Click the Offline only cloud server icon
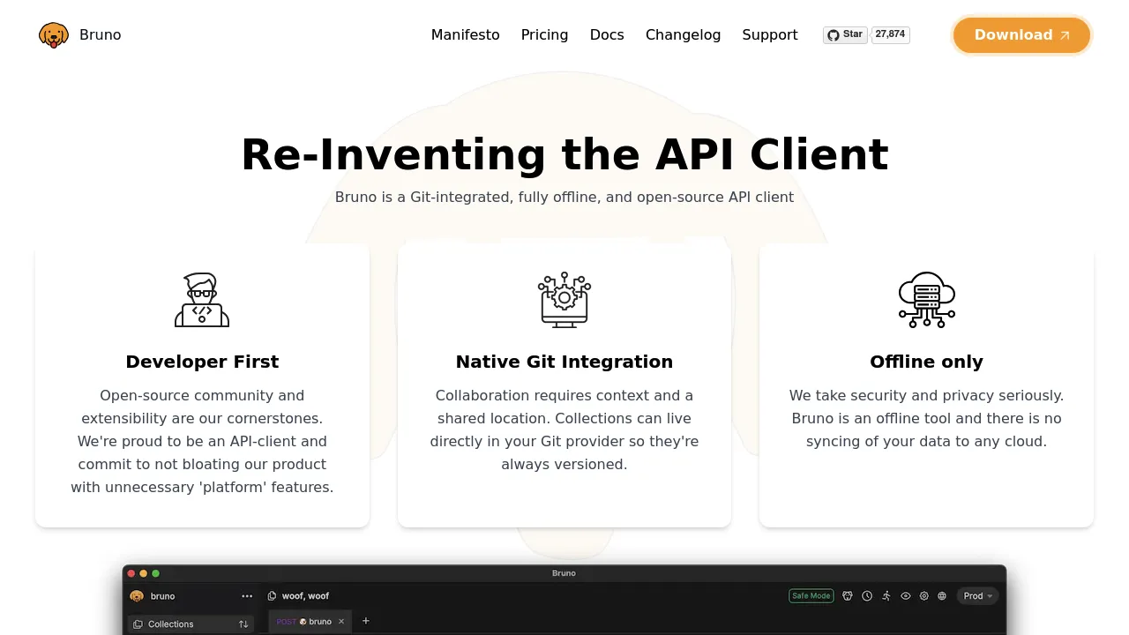Viewport: 1129px width, 635px height. 926,300
